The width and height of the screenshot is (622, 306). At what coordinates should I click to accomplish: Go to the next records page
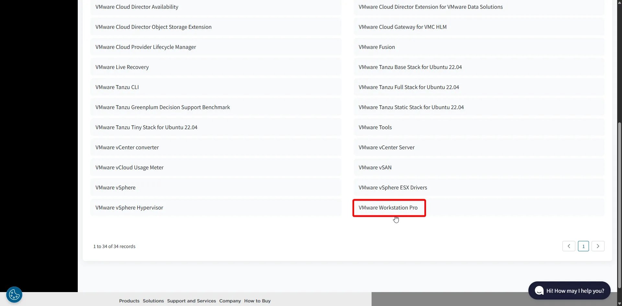pos(598,246)
